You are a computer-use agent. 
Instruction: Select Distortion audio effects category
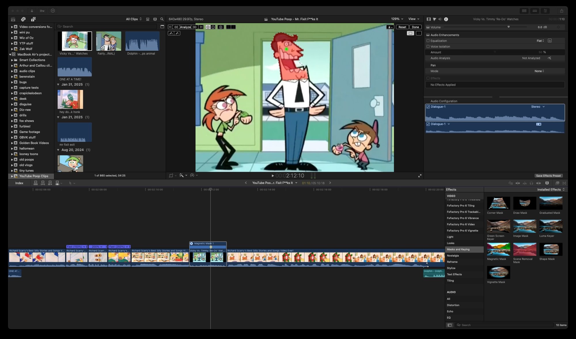click(x=453, y=305)
